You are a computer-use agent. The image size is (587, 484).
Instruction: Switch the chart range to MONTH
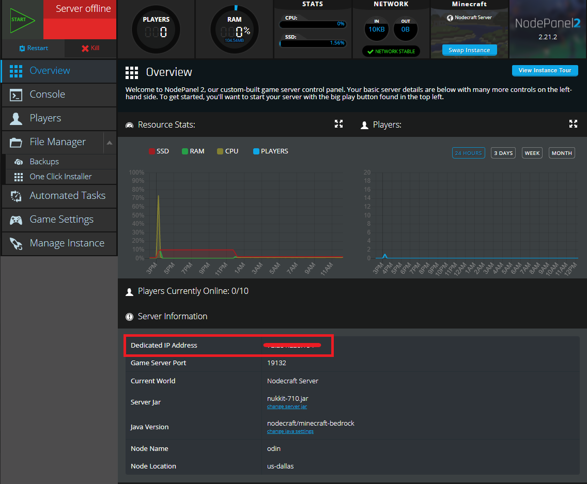point(562,153)
